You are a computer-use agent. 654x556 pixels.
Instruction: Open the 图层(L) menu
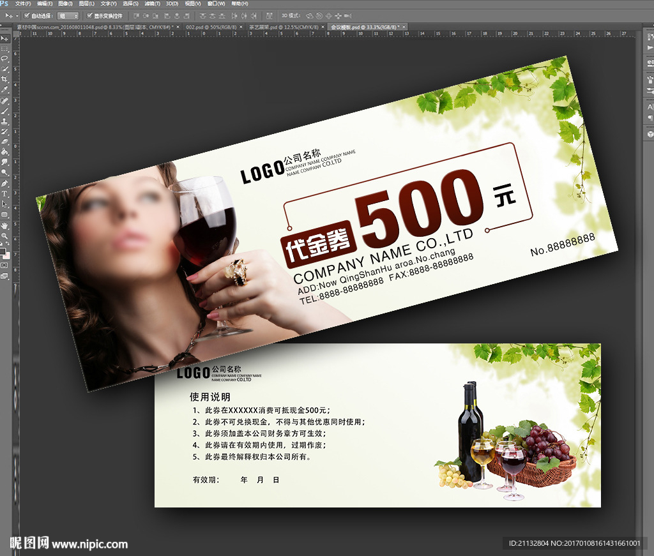point(86,3)
